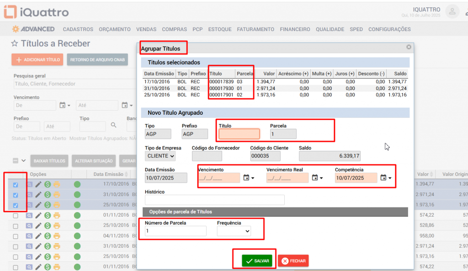Click the Número de Parcela field
468x271 pixels.
[x=175, y=231]
